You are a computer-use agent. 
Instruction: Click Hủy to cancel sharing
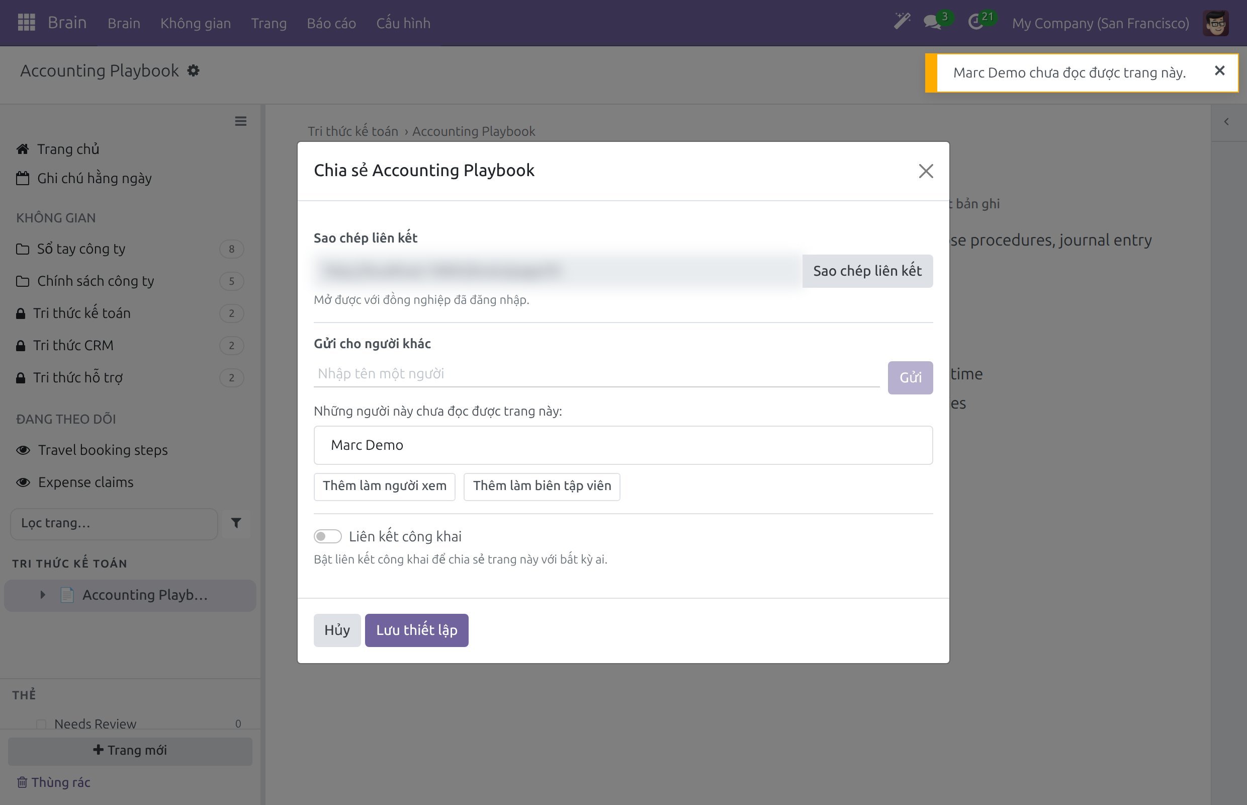point(337,630)
